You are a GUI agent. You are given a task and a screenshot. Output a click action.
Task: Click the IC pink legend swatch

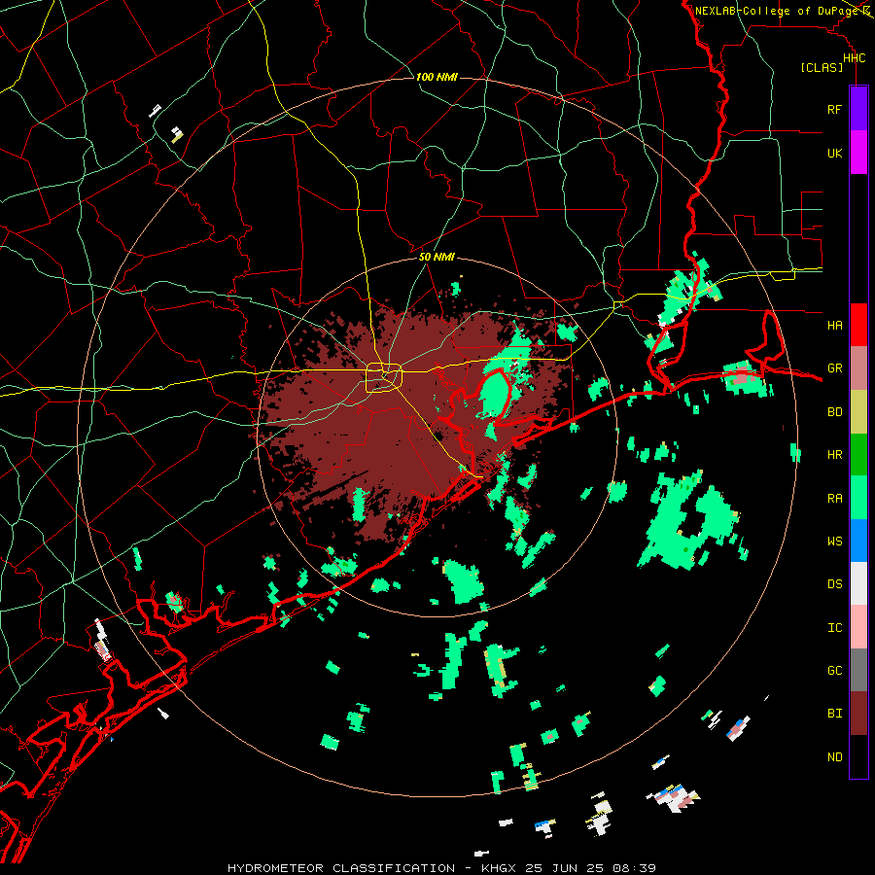[858, 627]
